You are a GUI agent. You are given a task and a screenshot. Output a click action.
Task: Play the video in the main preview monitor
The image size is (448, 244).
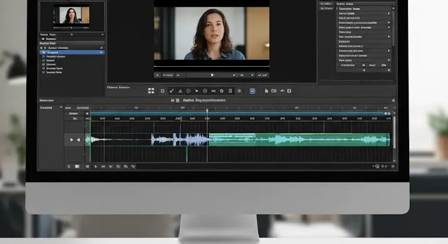tap(212, 75)
